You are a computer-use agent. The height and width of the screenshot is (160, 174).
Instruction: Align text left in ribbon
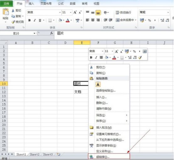point(87,20)
